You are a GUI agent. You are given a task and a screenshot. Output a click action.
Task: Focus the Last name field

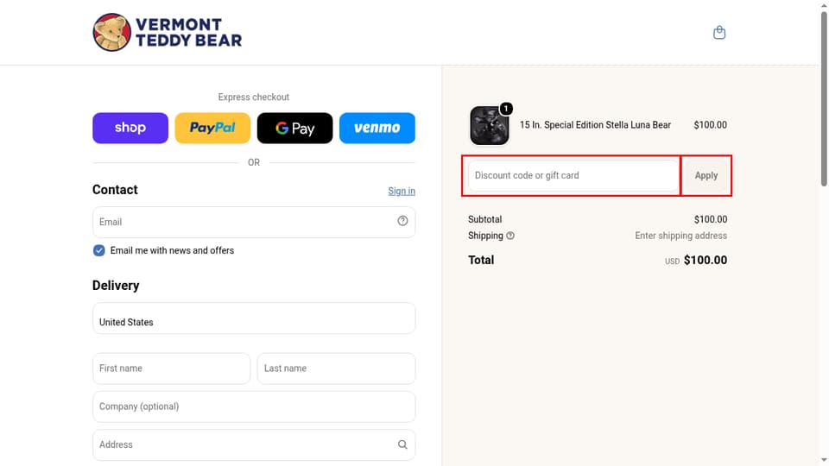(336, 368)
